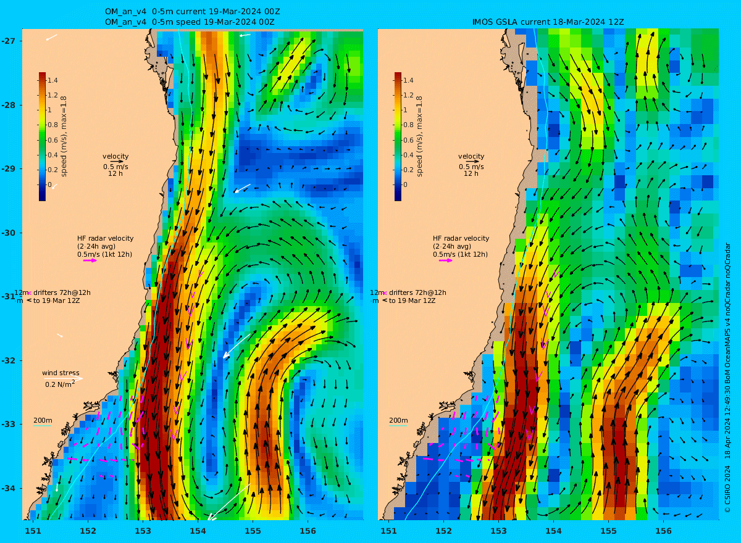Viewport: 741px width, 543px height.
Task: Click the cyan 200m contour legend line in the right map
Action: pyautogui.click(x=398, y=426)
